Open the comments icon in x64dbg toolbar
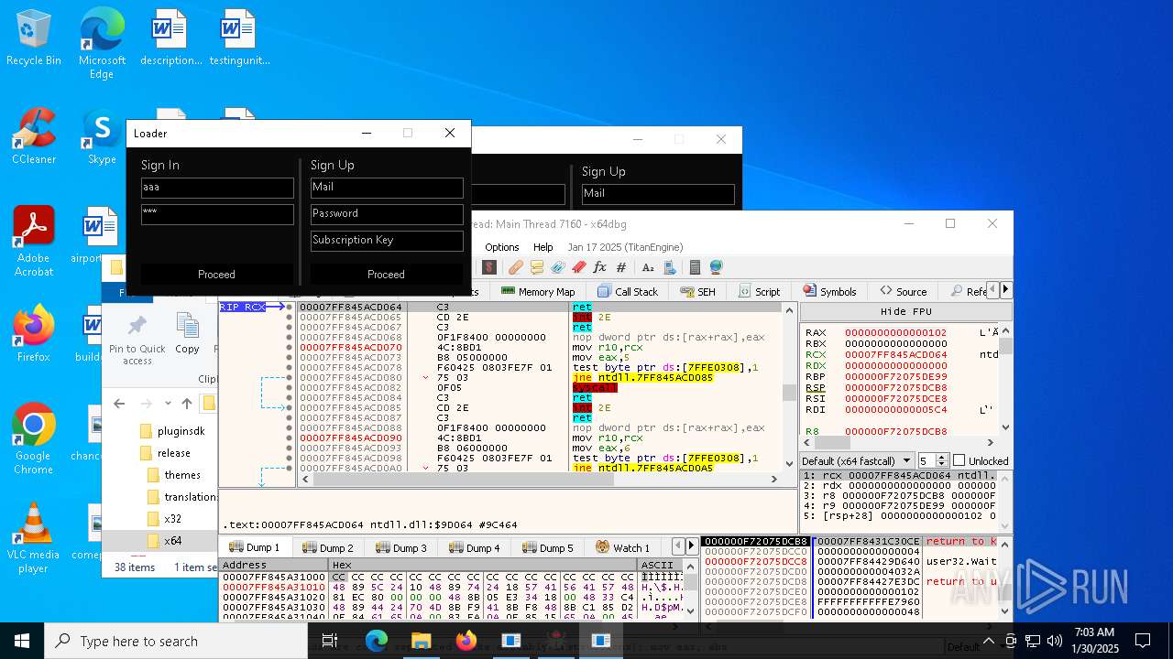1173x659 pixels. [x=537, y=267]
